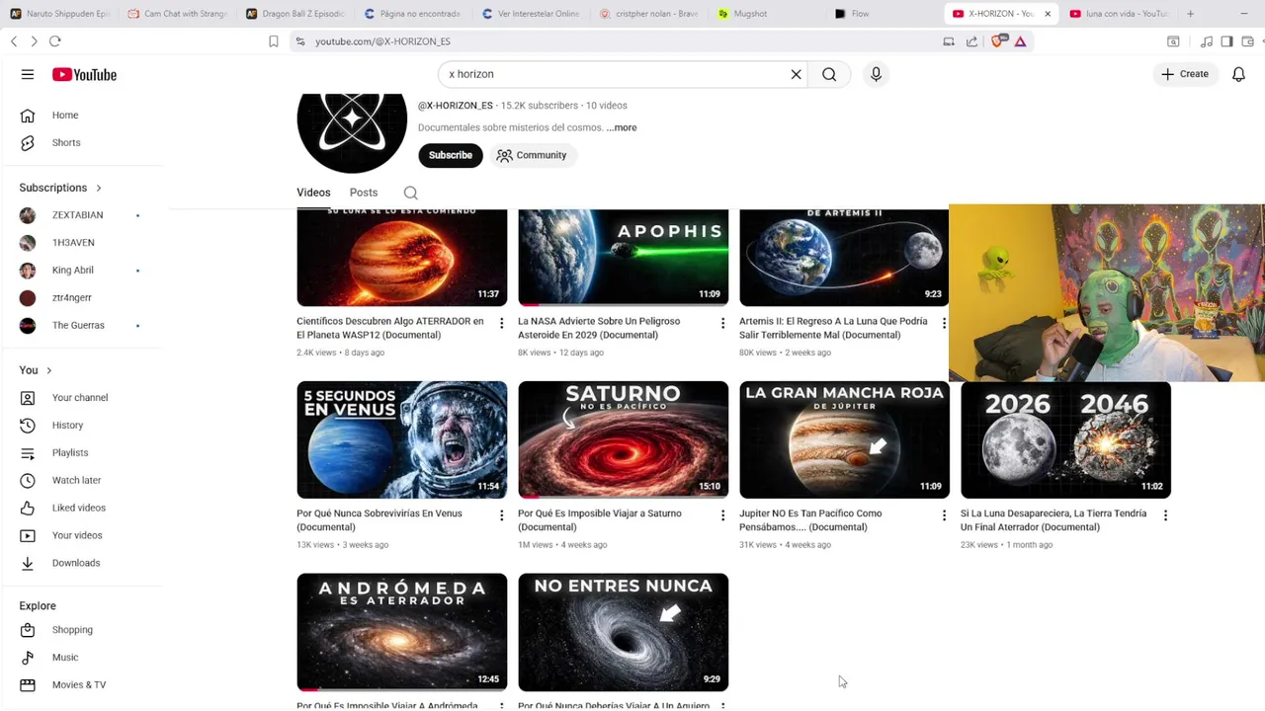Screen dimensions: 1265x711
Task: Click the X-HORIZON channel avatar
Action: pyautogui.click(x=352, y=133)
